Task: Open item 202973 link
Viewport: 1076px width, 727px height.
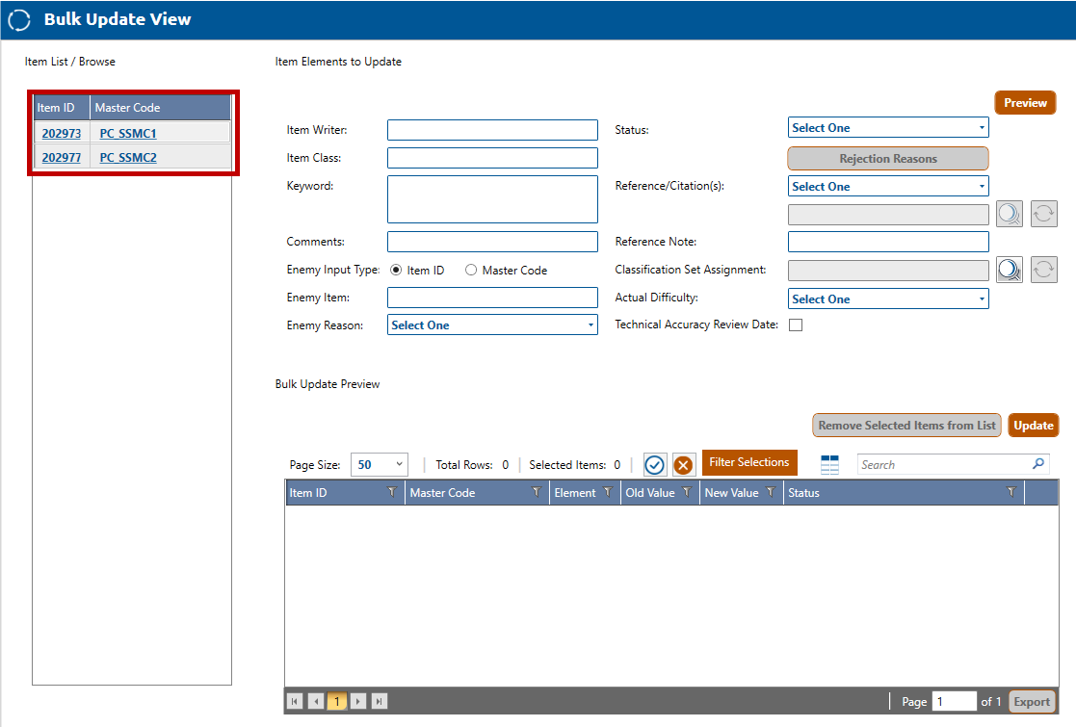Action: 62,134
